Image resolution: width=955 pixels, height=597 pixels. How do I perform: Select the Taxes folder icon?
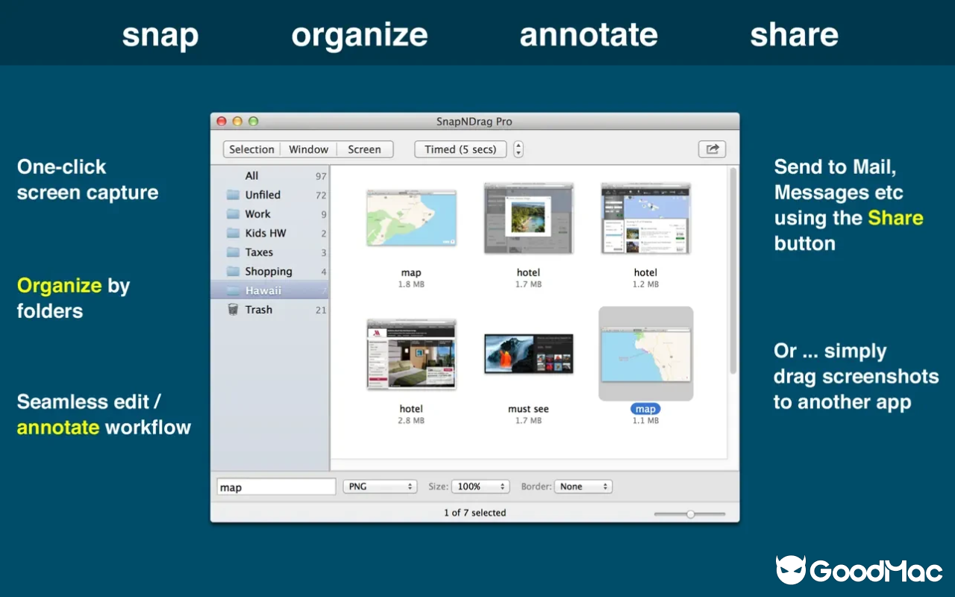tap(233, 252)
